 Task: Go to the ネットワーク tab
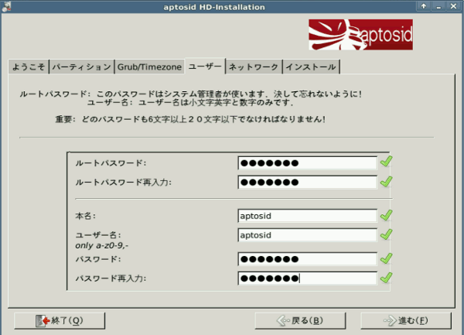pyautogui.click(x=253, y=67)
